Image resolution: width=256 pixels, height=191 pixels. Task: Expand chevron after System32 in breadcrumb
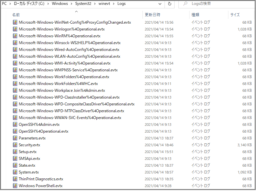pyautogui.click(x=95, y=4)
